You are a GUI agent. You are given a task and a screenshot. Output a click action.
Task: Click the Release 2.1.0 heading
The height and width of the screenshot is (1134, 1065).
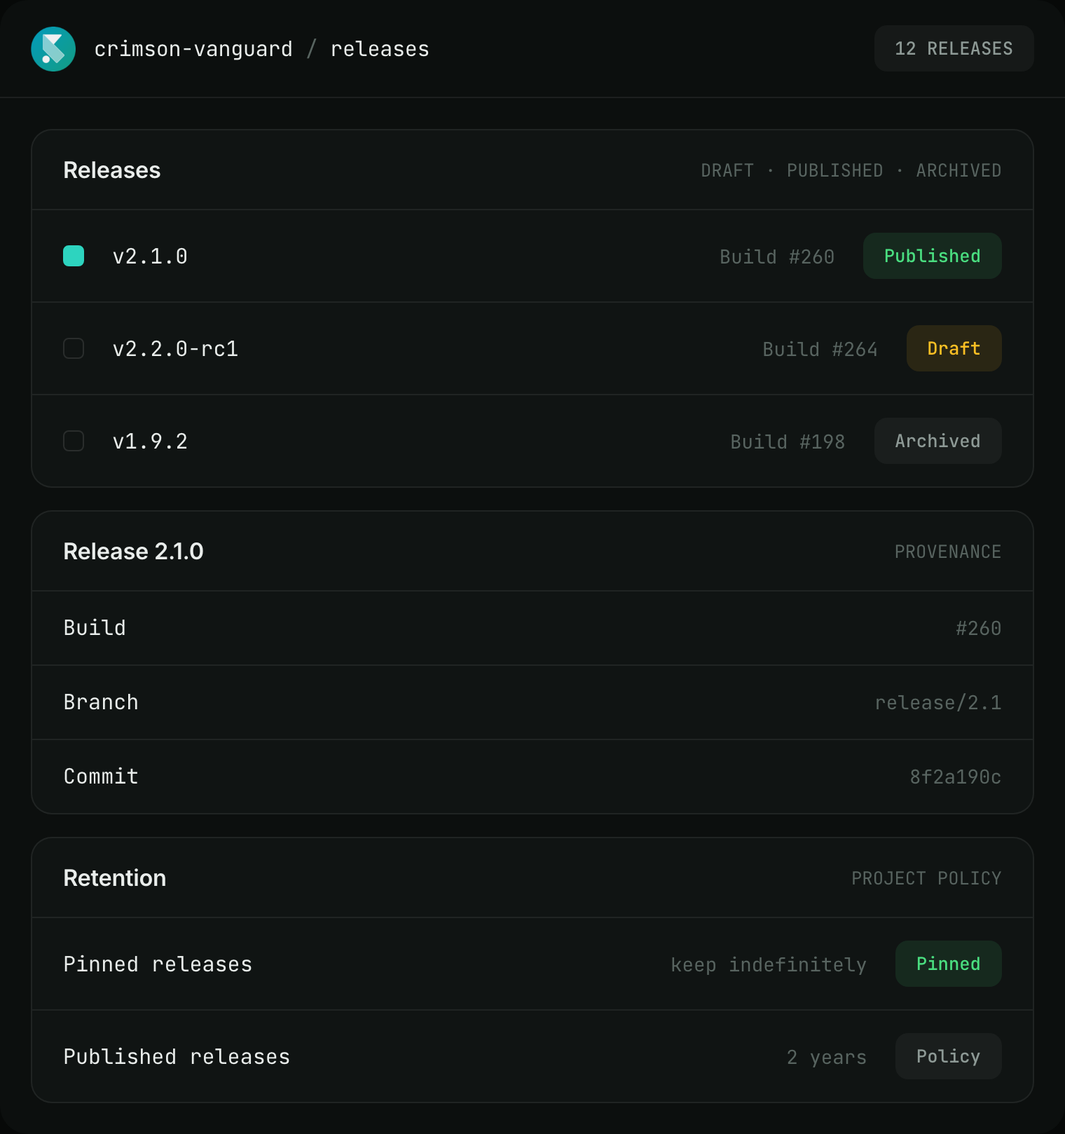click(x=133, y=552)
